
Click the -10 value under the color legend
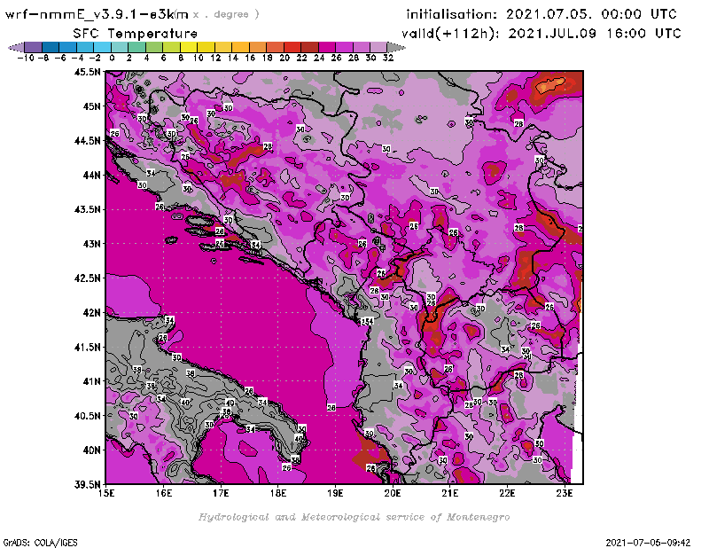26,58
